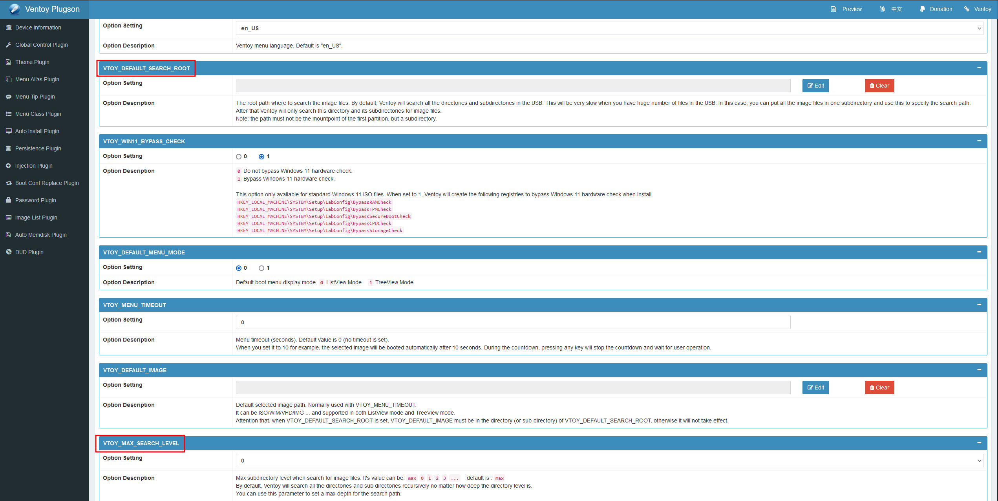Open Theme Plugin from sidebar
998x501 pixels.
point(32,62)
